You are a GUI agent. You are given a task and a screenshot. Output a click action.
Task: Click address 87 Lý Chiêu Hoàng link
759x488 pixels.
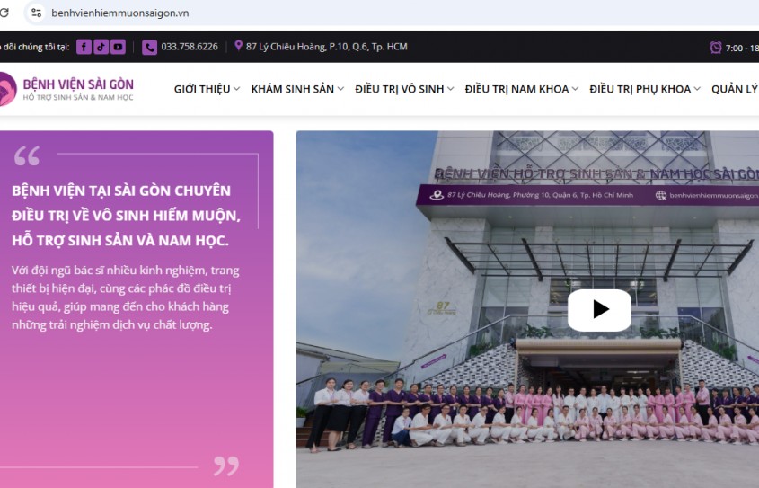click(x=326, y=47)
